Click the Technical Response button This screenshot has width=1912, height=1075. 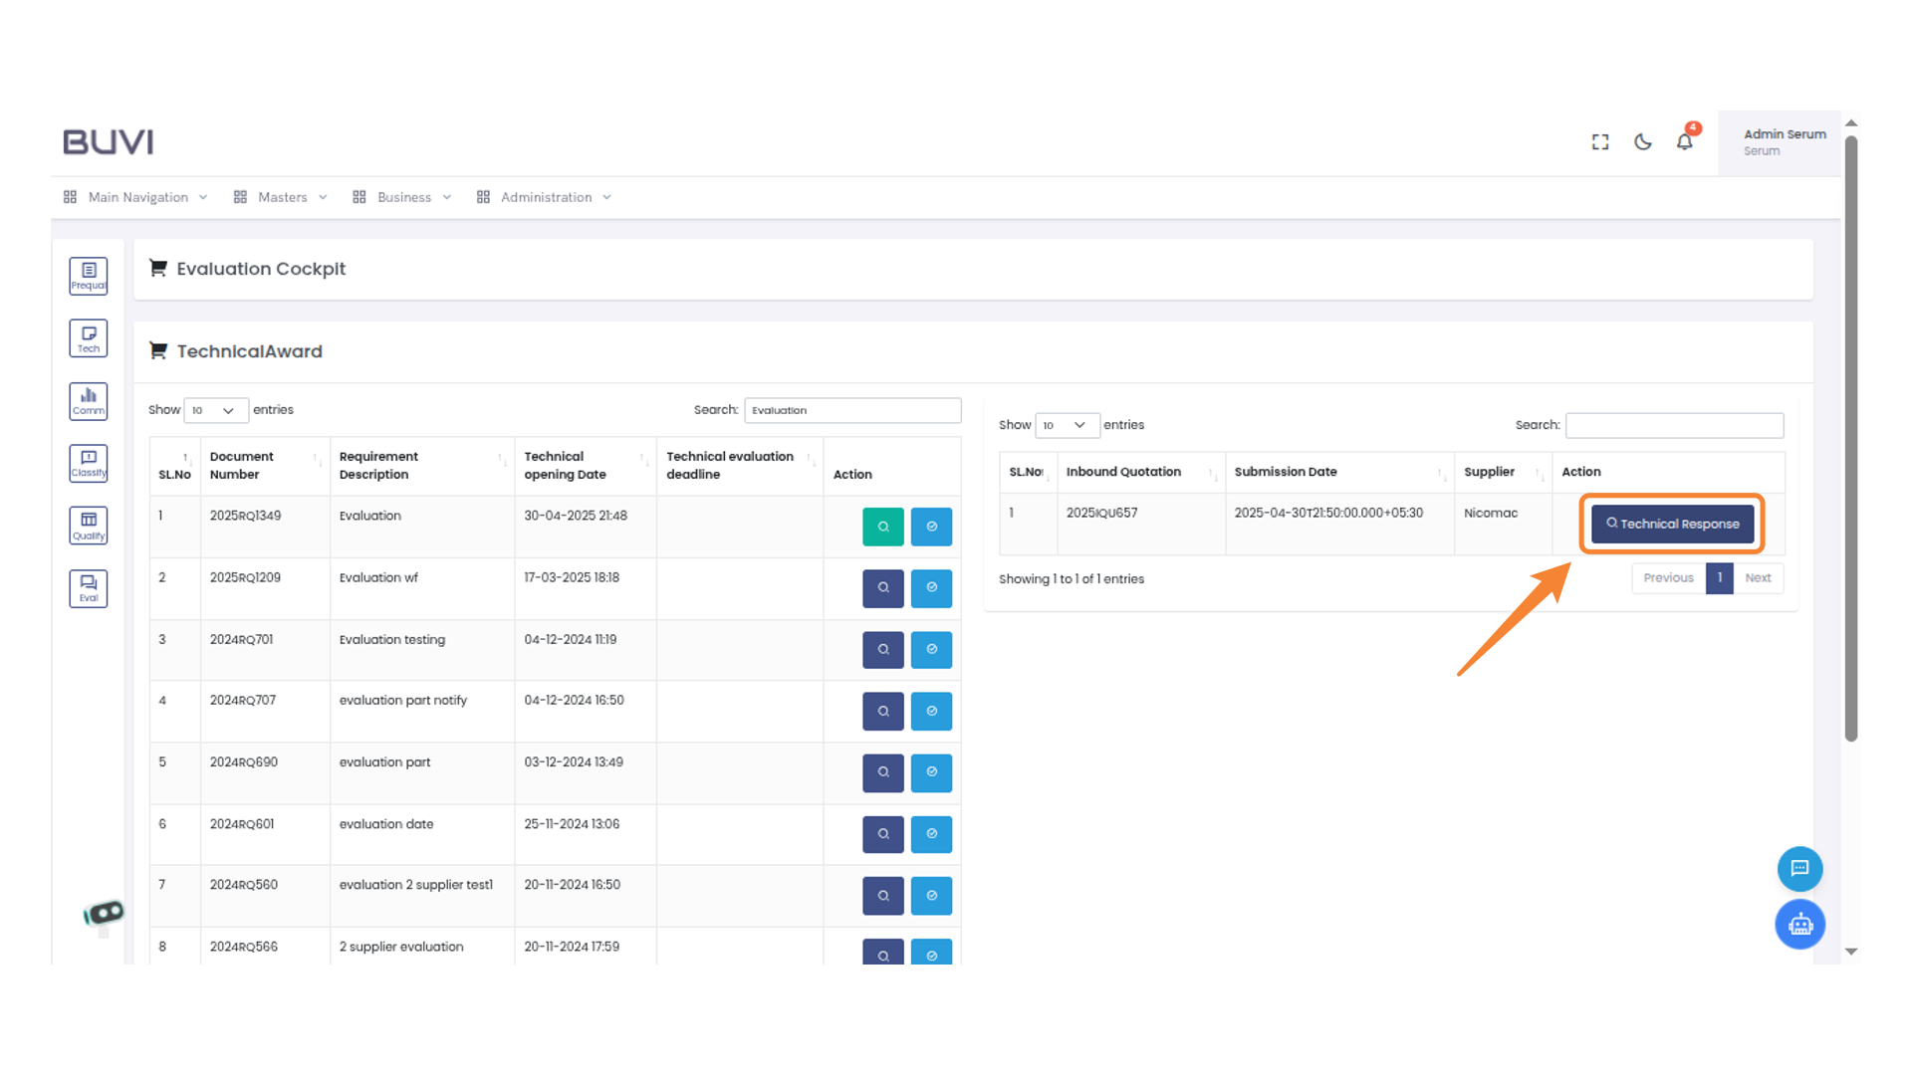[1672, 524]
